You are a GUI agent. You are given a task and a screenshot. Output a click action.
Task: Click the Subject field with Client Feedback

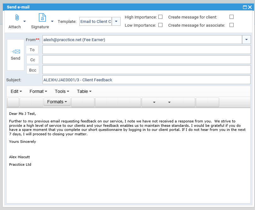point(146,80)
